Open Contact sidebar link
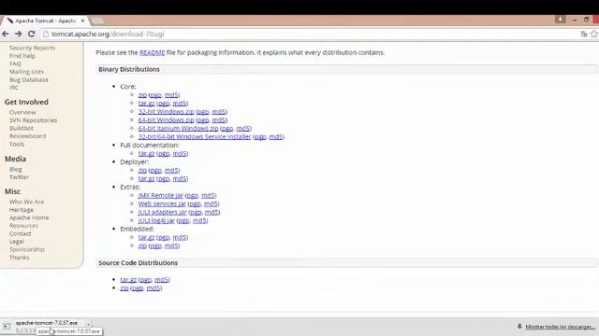599x336 pixels. coord(21,233)
